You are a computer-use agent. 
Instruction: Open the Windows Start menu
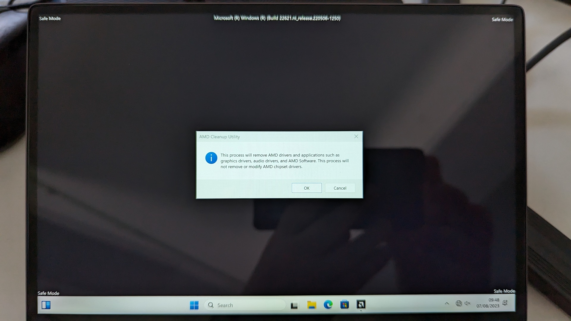pos(194,305)
